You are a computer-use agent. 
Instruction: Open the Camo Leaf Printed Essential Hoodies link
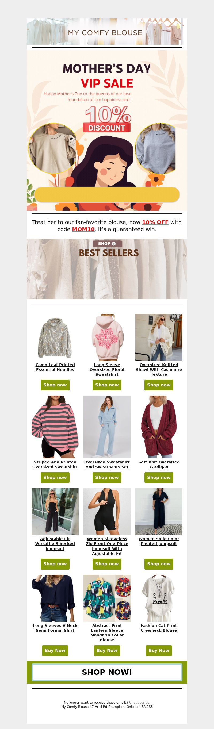coord(55,367)
